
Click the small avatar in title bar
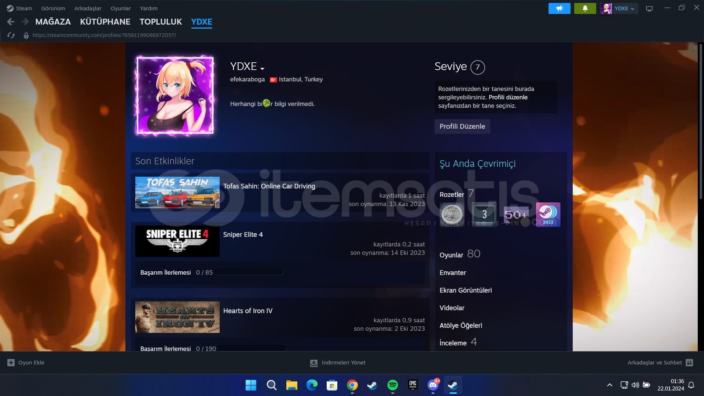[606, 8]
